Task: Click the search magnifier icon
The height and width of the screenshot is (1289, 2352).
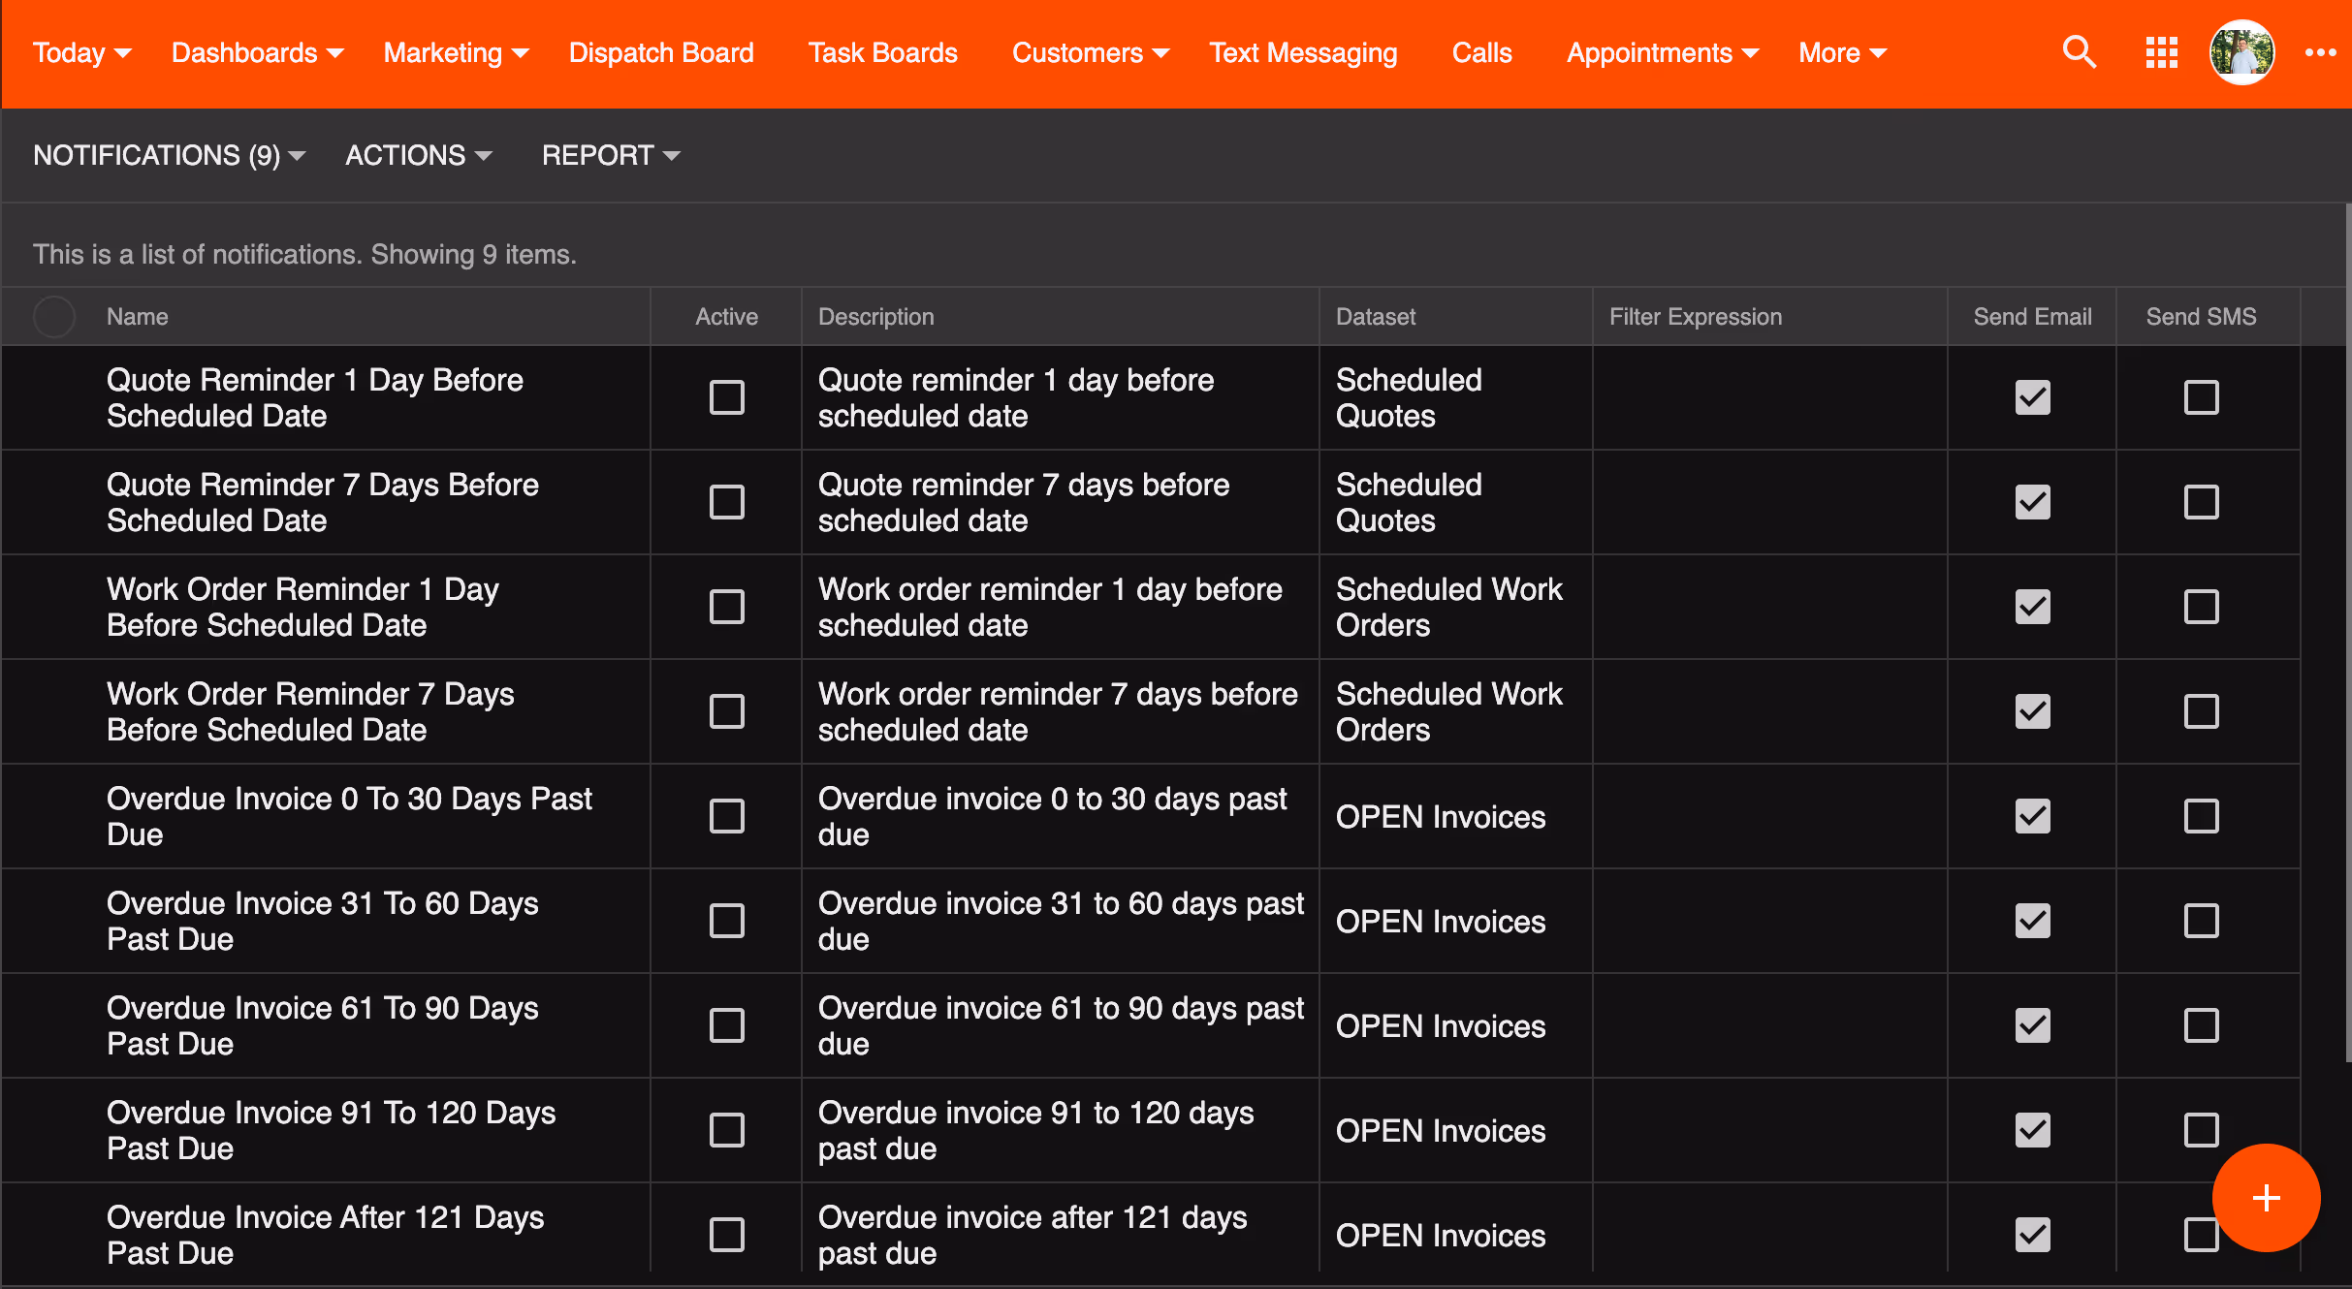Action: coord(2079,52)
